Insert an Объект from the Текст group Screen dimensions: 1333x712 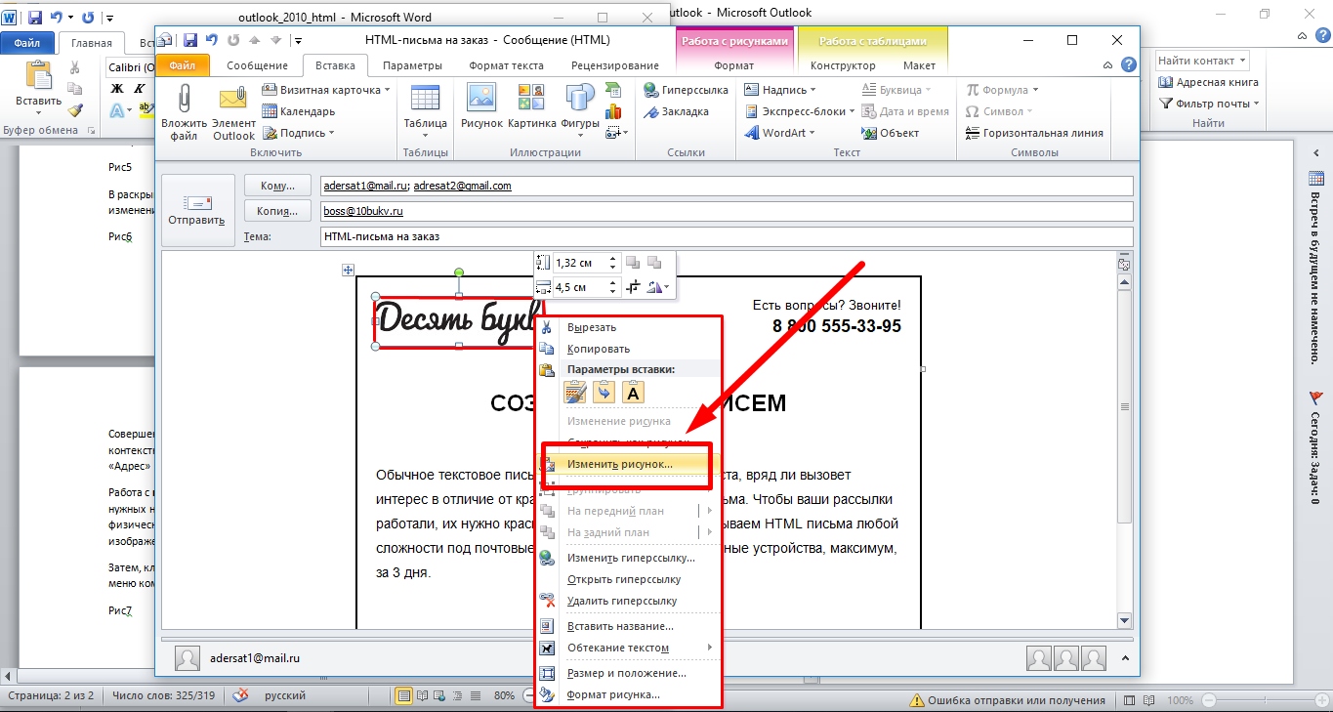coord(890,133)
